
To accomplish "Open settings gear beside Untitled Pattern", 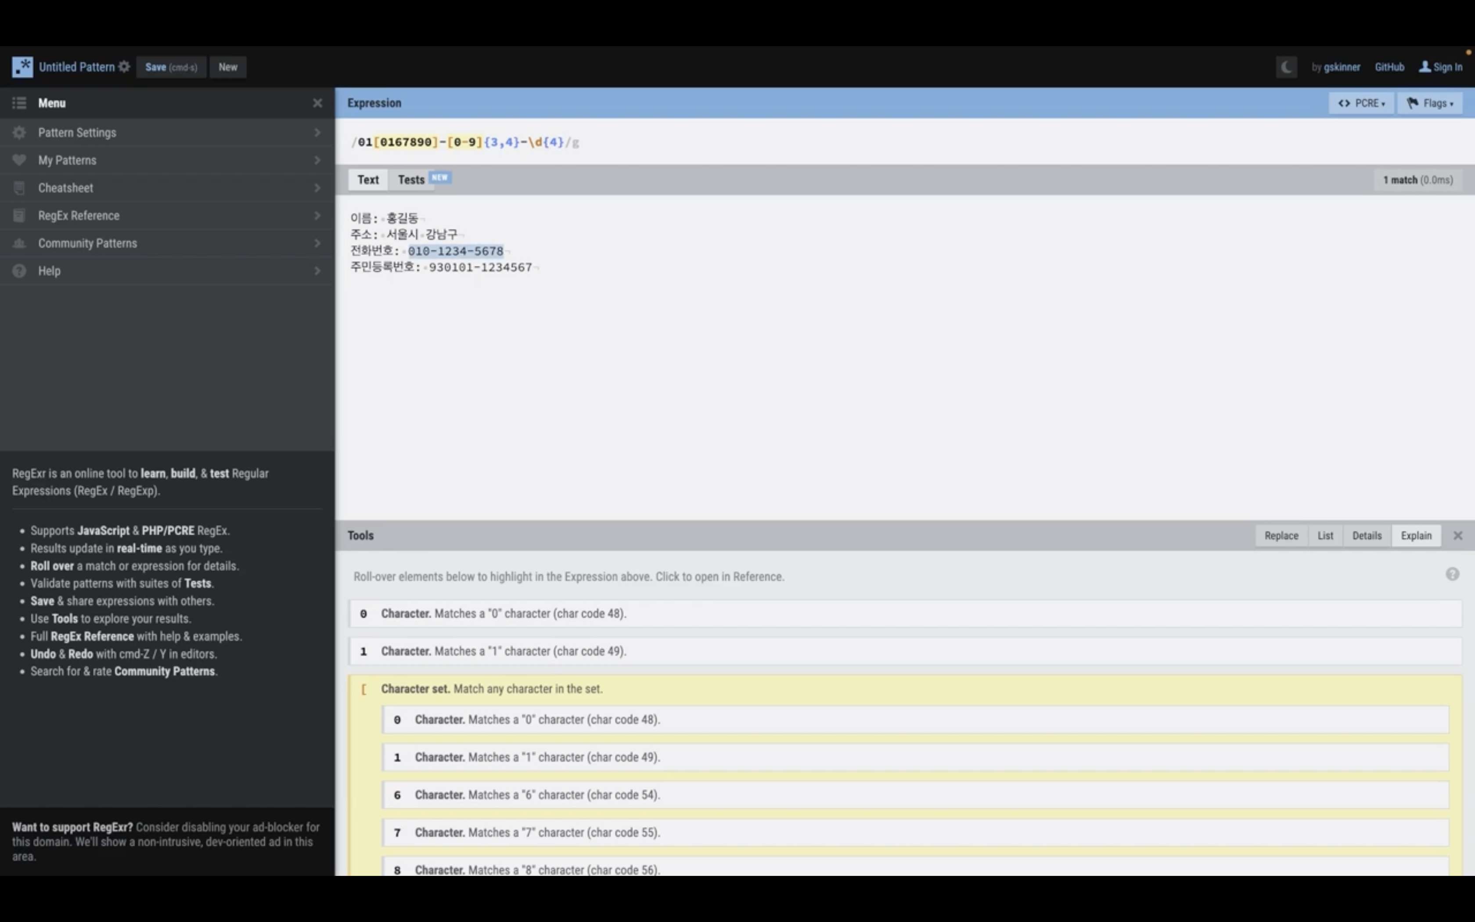I will [124, 67].
